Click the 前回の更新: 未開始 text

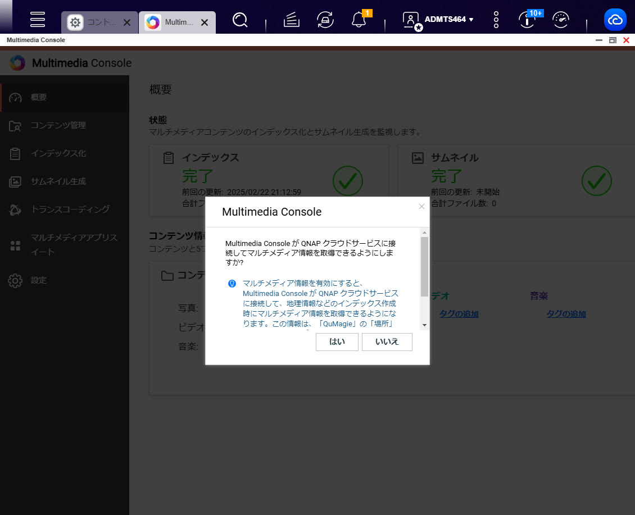click(x=465, y=192)
